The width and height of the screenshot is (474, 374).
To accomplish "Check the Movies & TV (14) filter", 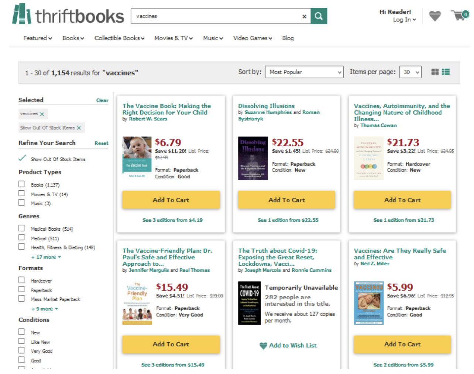I will point(22,193).
